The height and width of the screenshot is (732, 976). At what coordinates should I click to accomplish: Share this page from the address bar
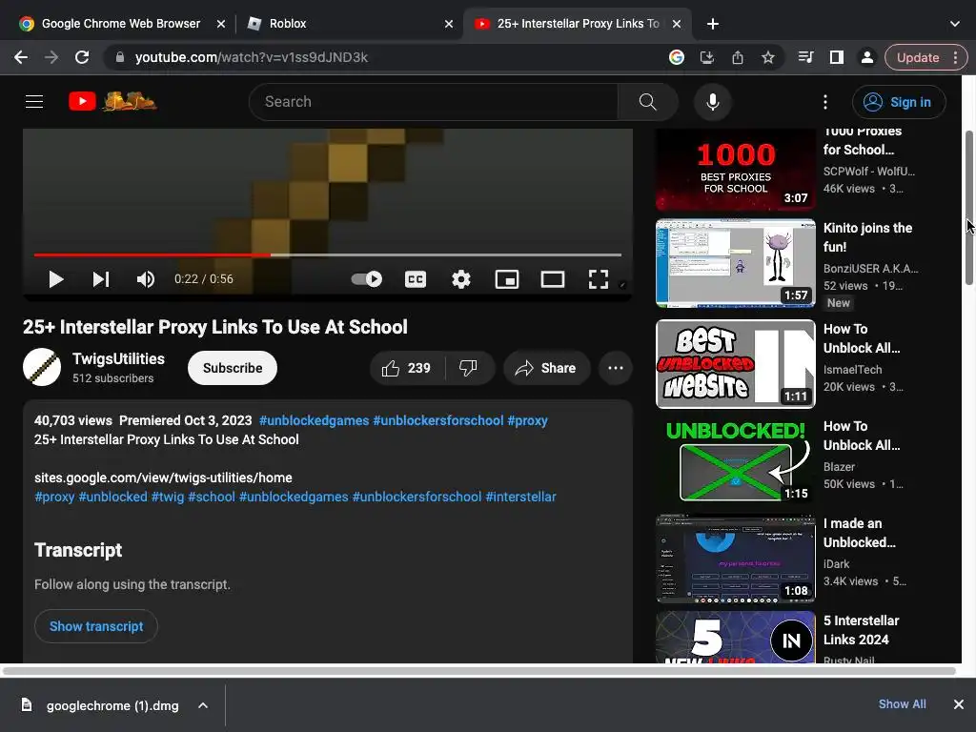click(738, 57)
